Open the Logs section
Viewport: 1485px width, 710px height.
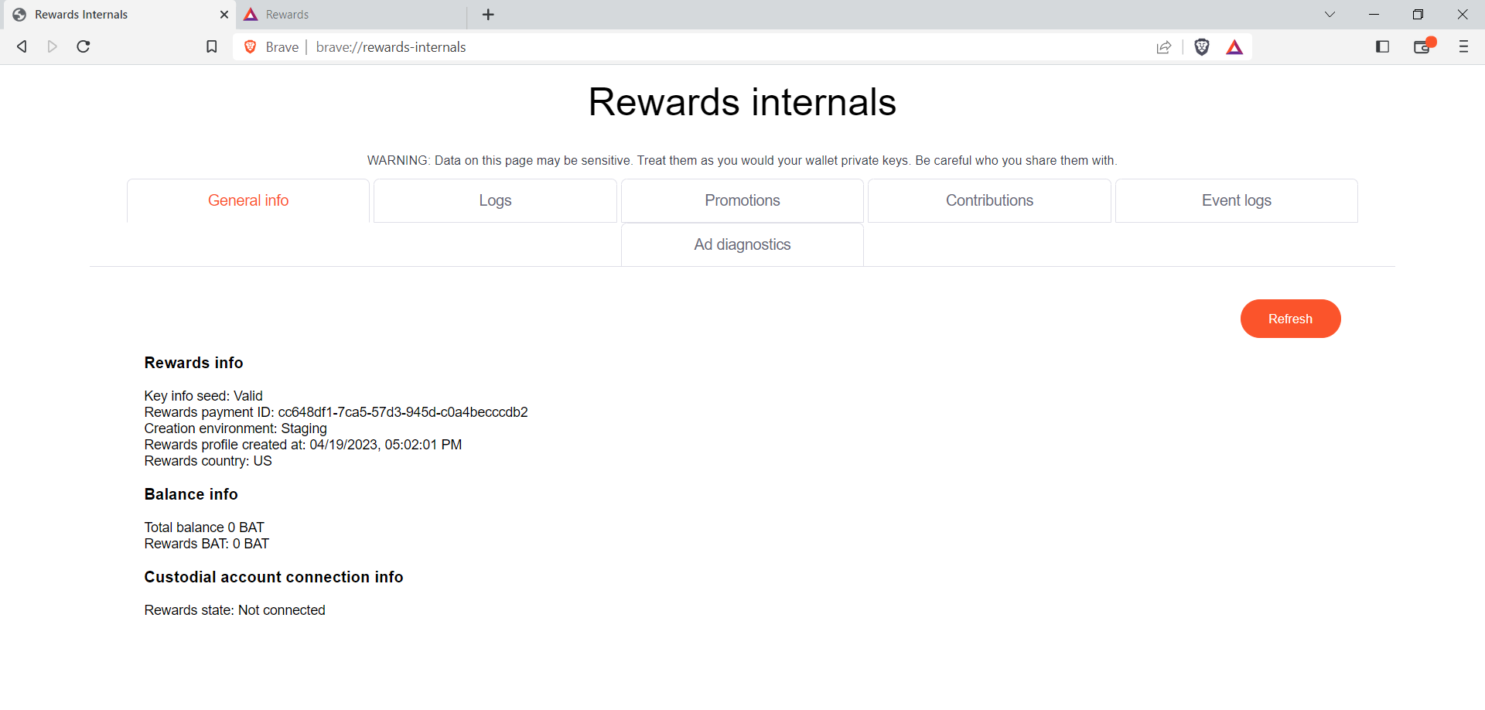pyautogui.click(x=494, y=200)
